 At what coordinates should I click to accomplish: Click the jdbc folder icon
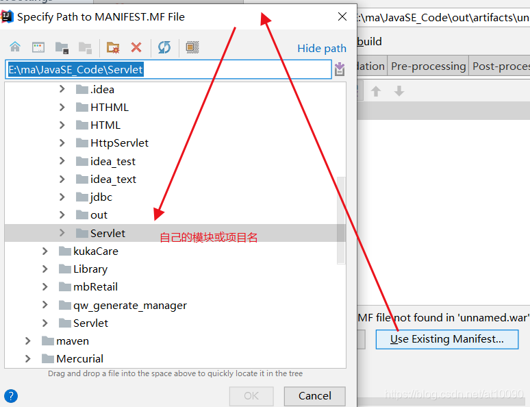pos(82,197)
